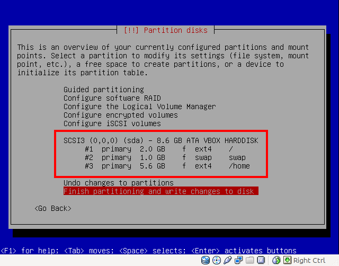The image size is (339, 266).
Task: Select SCSI3 (sda) 8.6 GB disk row
Action: [x=160, y=140]
